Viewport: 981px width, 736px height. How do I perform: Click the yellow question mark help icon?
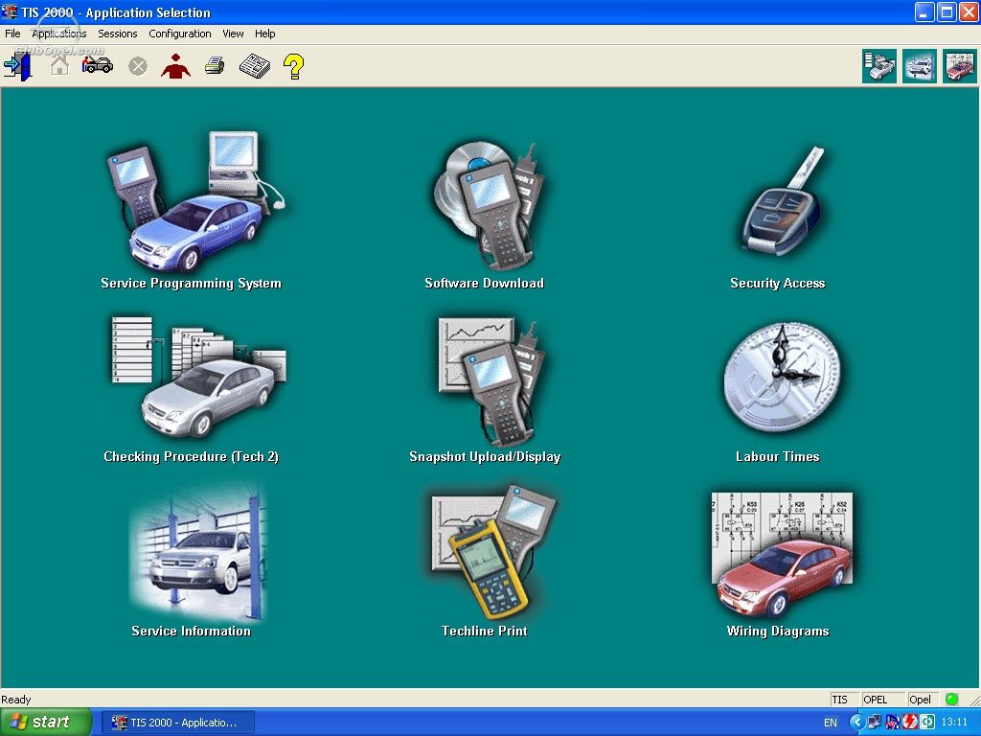[293, 66]
